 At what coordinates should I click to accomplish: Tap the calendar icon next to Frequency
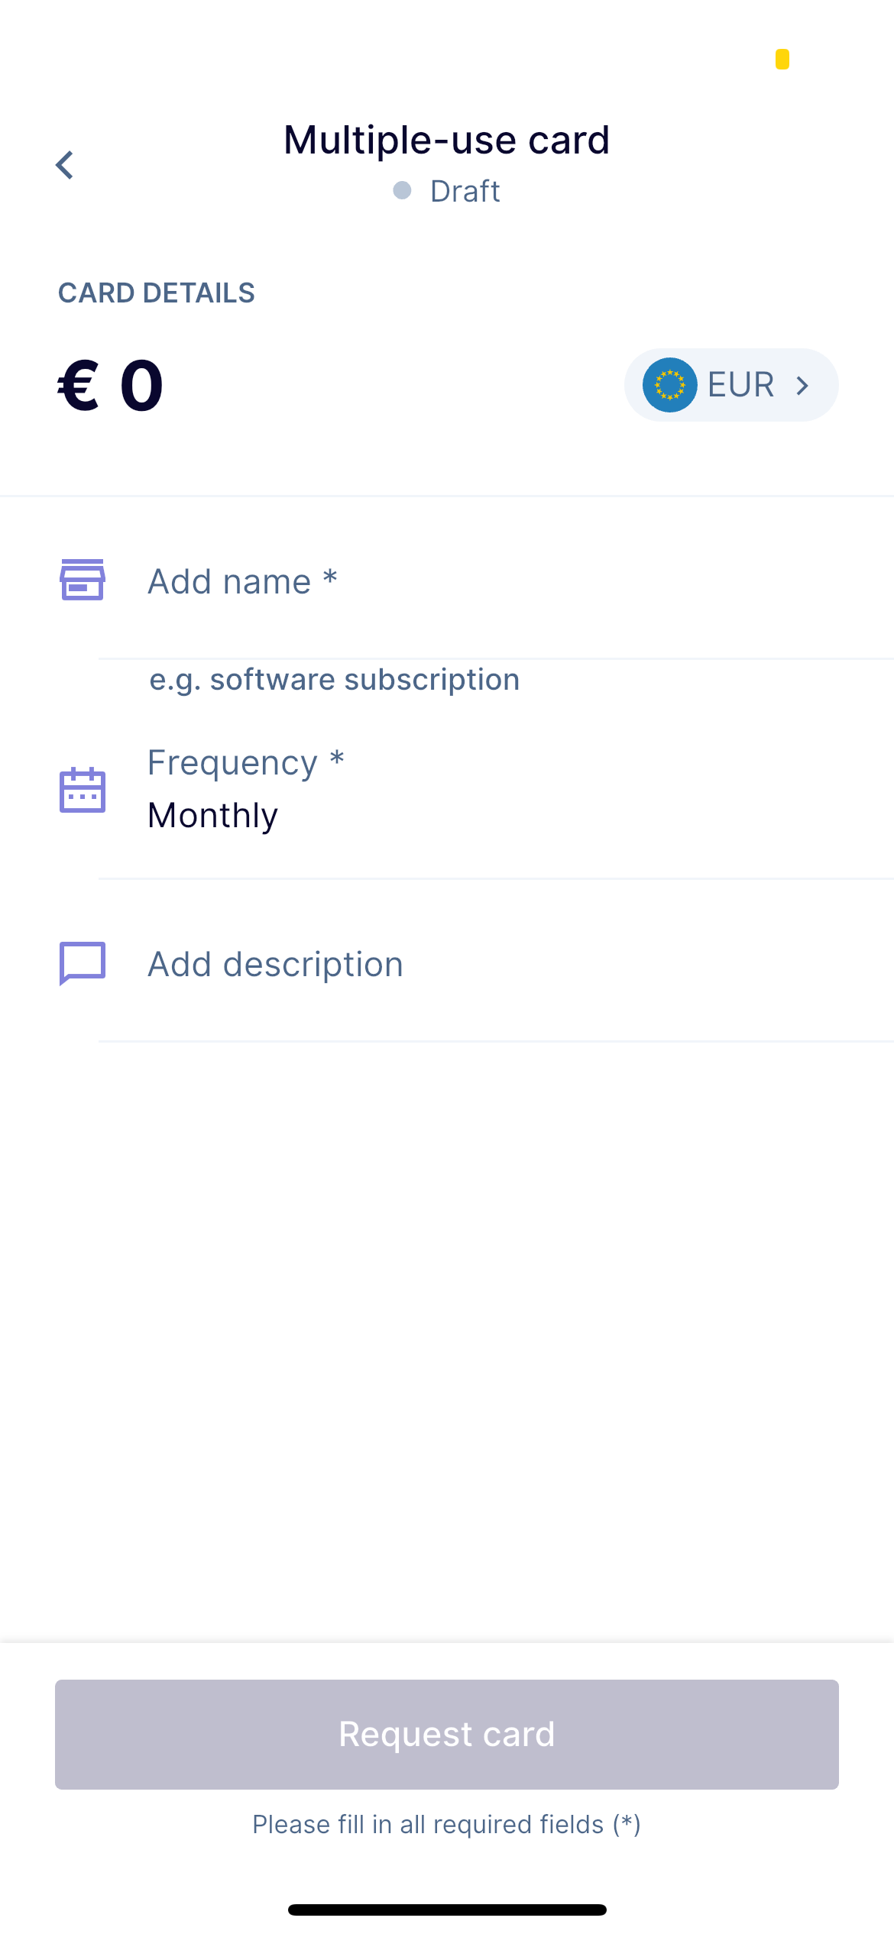point(83,790)
